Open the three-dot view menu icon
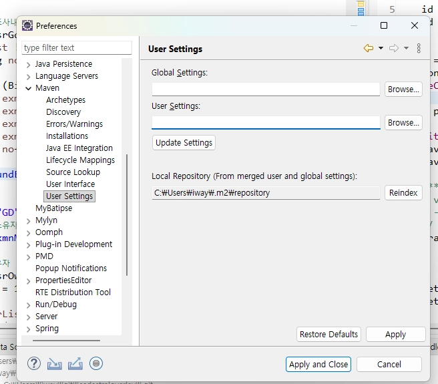The width and height of the screenshot is (438, 384). pos(419,48)
